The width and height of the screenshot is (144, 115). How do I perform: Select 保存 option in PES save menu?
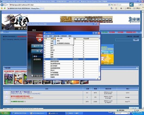pyautogui.click(x=35, y=56)
